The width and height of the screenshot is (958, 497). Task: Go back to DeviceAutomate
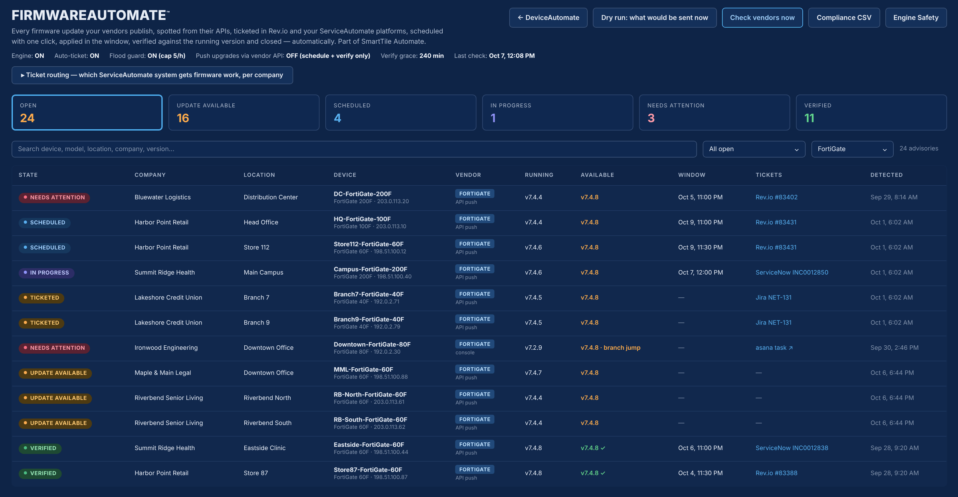[548, 18]
